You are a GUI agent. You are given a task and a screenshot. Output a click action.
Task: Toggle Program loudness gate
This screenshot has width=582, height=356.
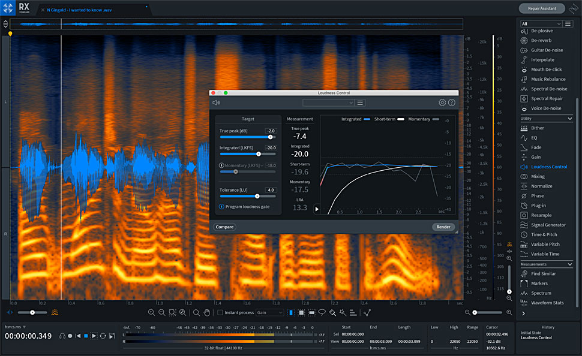coord(221,207)
